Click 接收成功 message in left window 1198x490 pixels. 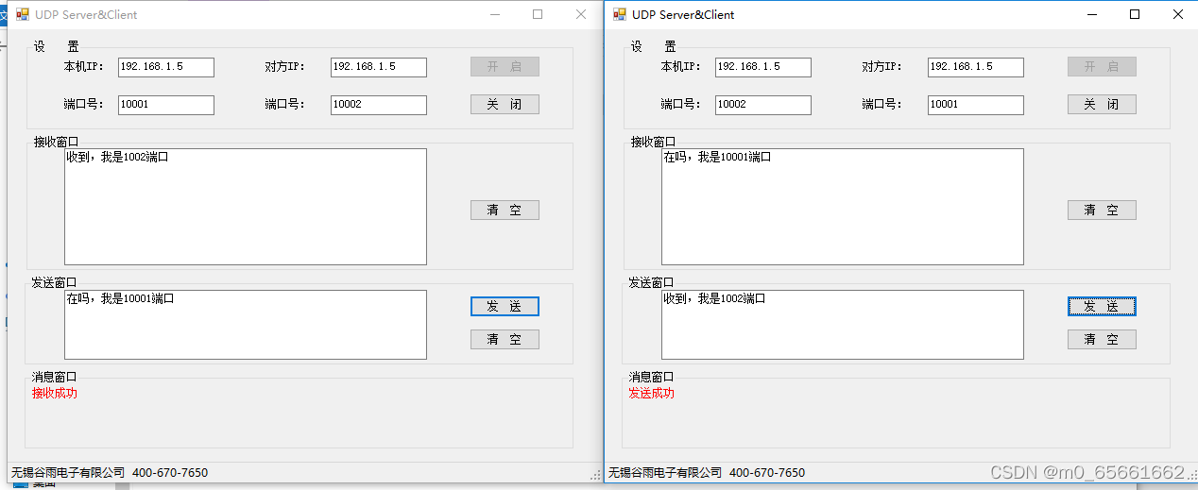[55, 393]
